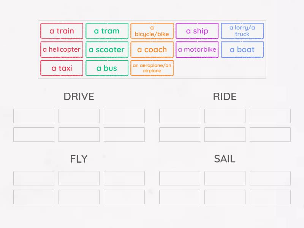
Task: Select the 'a tram' tile
Action: click(107, 31)
